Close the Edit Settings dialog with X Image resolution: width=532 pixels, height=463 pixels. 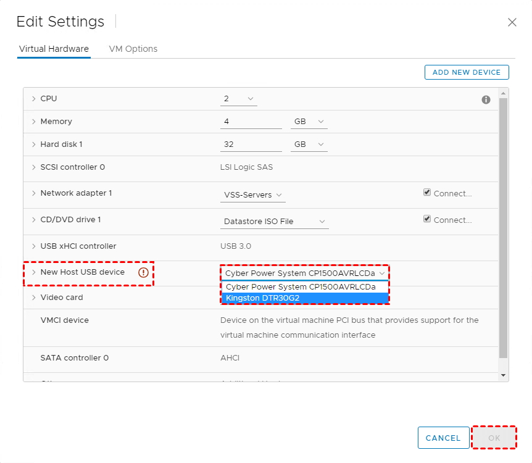click(512, 22)
